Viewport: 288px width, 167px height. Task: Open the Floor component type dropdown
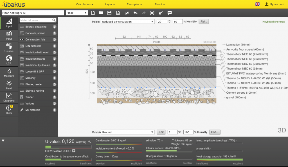(77, 13)
